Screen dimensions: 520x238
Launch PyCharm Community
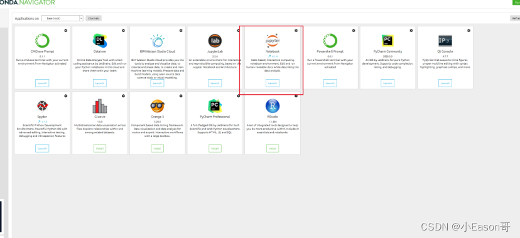[x=387, y=83]
